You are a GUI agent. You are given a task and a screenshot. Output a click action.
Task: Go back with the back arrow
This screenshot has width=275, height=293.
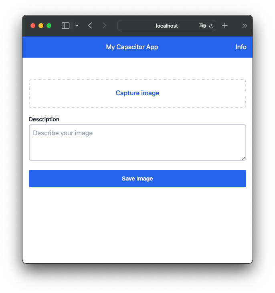(x=90, y=26)
